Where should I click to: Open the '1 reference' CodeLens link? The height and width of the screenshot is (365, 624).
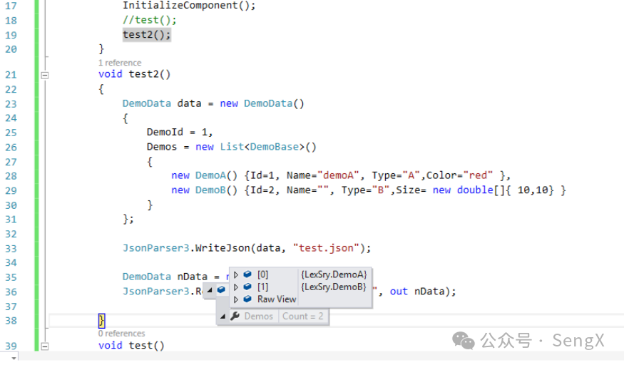point(120,63)
